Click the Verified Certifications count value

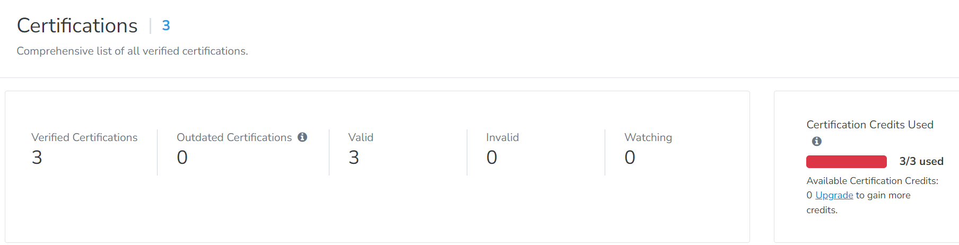(37, 157)
